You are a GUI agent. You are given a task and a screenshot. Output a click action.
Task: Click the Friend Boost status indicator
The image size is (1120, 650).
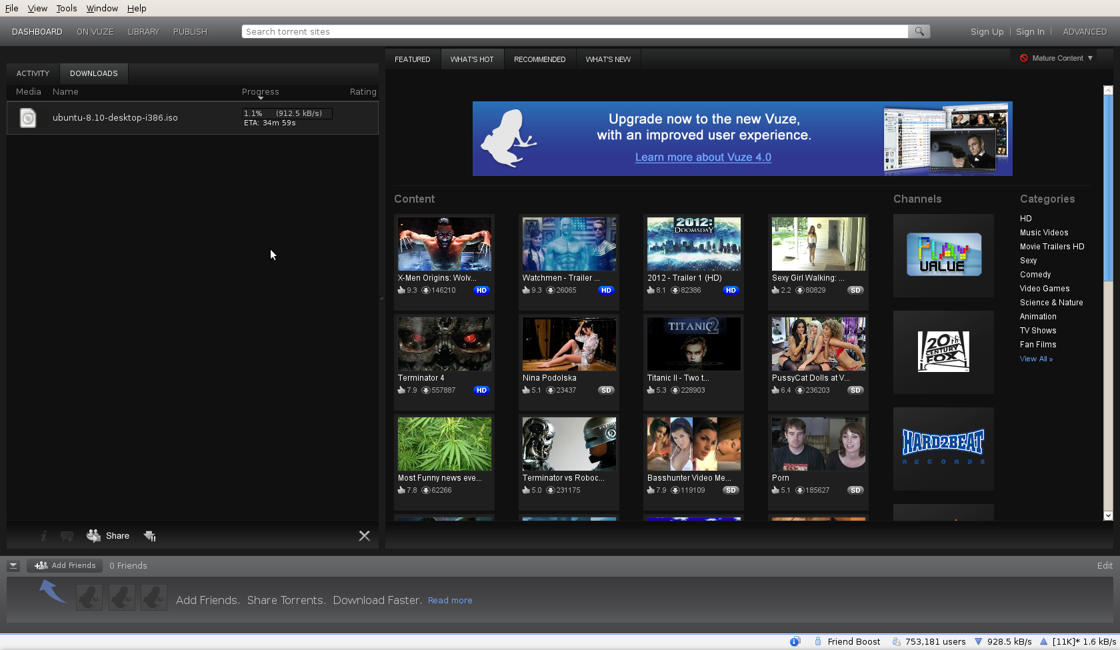click(x=847, y=641)
